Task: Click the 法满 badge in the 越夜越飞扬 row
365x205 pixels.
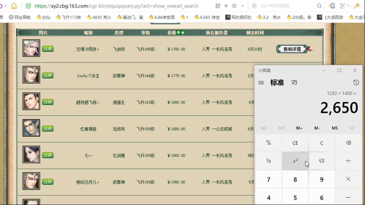Action: pyautogui.click(x=48, y=102)
